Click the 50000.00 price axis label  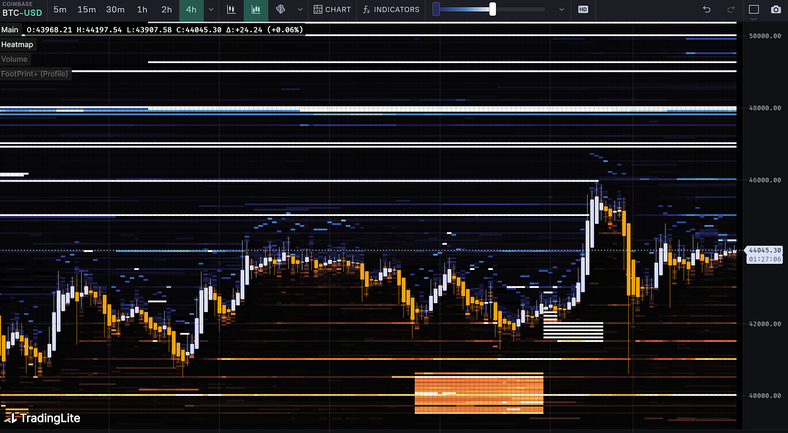point(764,36)
